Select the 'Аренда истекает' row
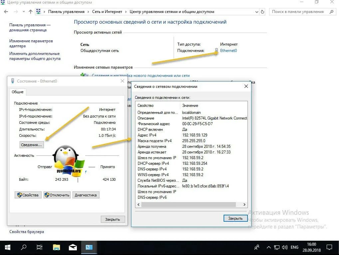339x255 pixels. [x=191, y=152]
